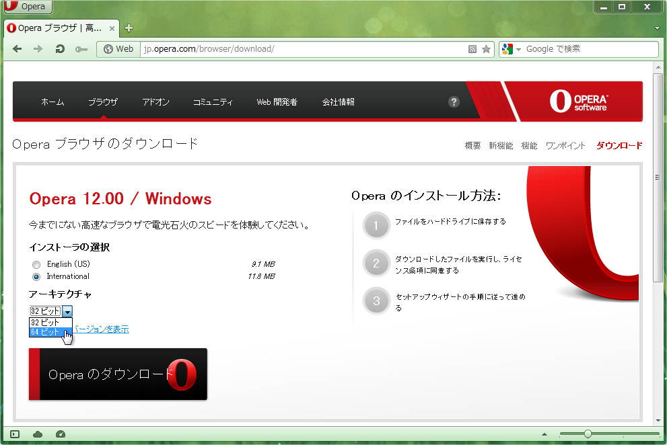Screen dimensions: 667x445
Task: Click the Opera のダウンロード button
Action: tap(118, 374)
